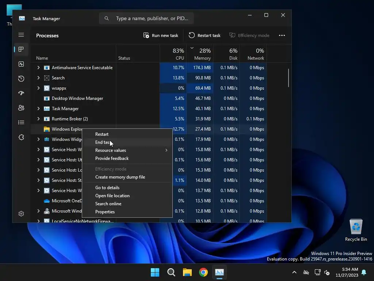Click the Antimalware Service Executable process icon
The height and width of the screenshot is (281, 374).
pos(47,68)
